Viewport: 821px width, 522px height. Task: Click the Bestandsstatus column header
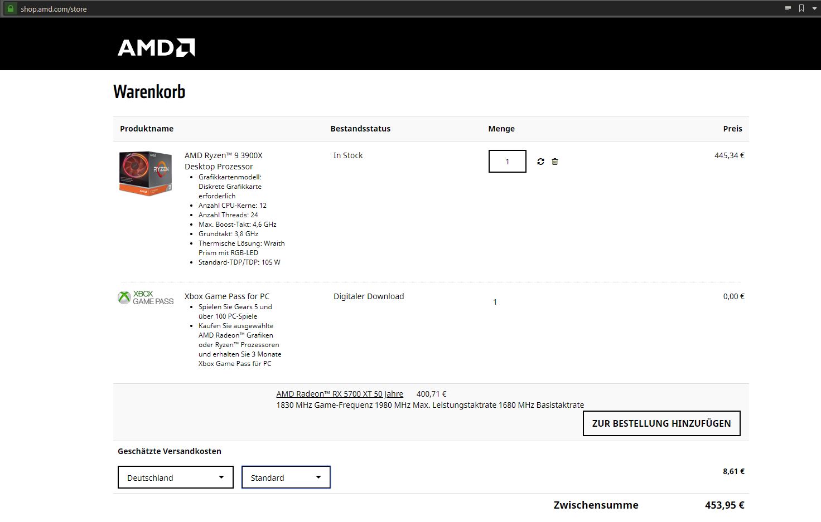(x=360, y=129)
